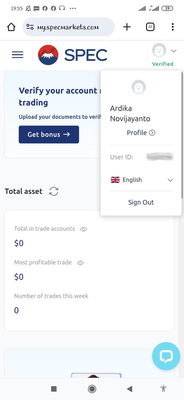
Task: Open the live chat support bubble
Action: [166, 356]
